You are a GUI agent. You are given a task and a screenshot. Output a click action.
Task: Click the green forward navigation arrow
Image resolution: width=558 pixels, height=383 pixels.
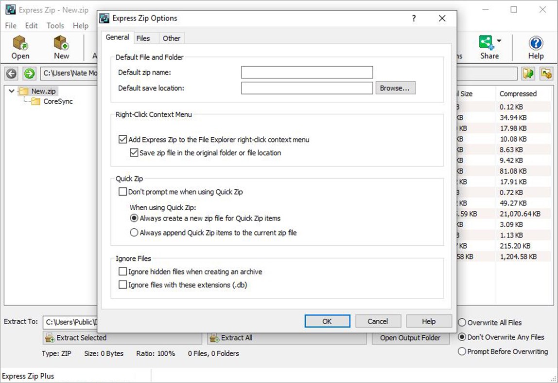click(28, 73)
